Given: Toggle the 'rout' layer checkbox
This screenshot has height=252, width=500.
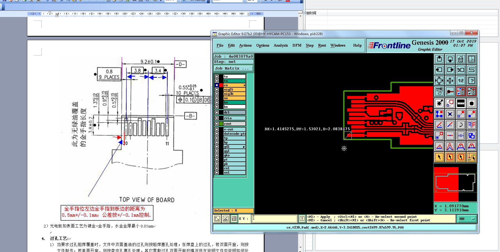Looking at the screenshot, I should click(217, 124).
